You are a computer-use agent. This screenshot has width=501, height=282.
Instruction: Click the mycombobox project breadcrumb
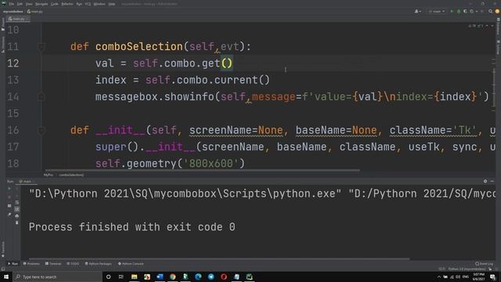pos(13,12)
